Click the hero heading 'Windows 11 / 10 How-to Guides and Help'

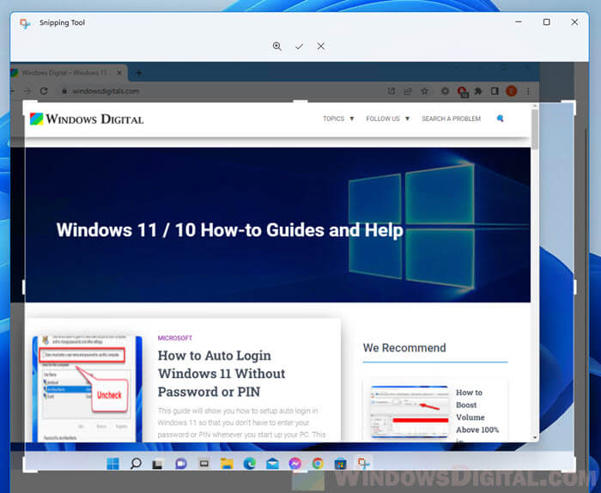[x=229, y=230]
